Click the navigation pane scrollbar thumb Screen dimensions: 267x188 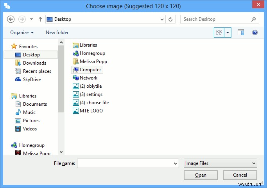61,79
